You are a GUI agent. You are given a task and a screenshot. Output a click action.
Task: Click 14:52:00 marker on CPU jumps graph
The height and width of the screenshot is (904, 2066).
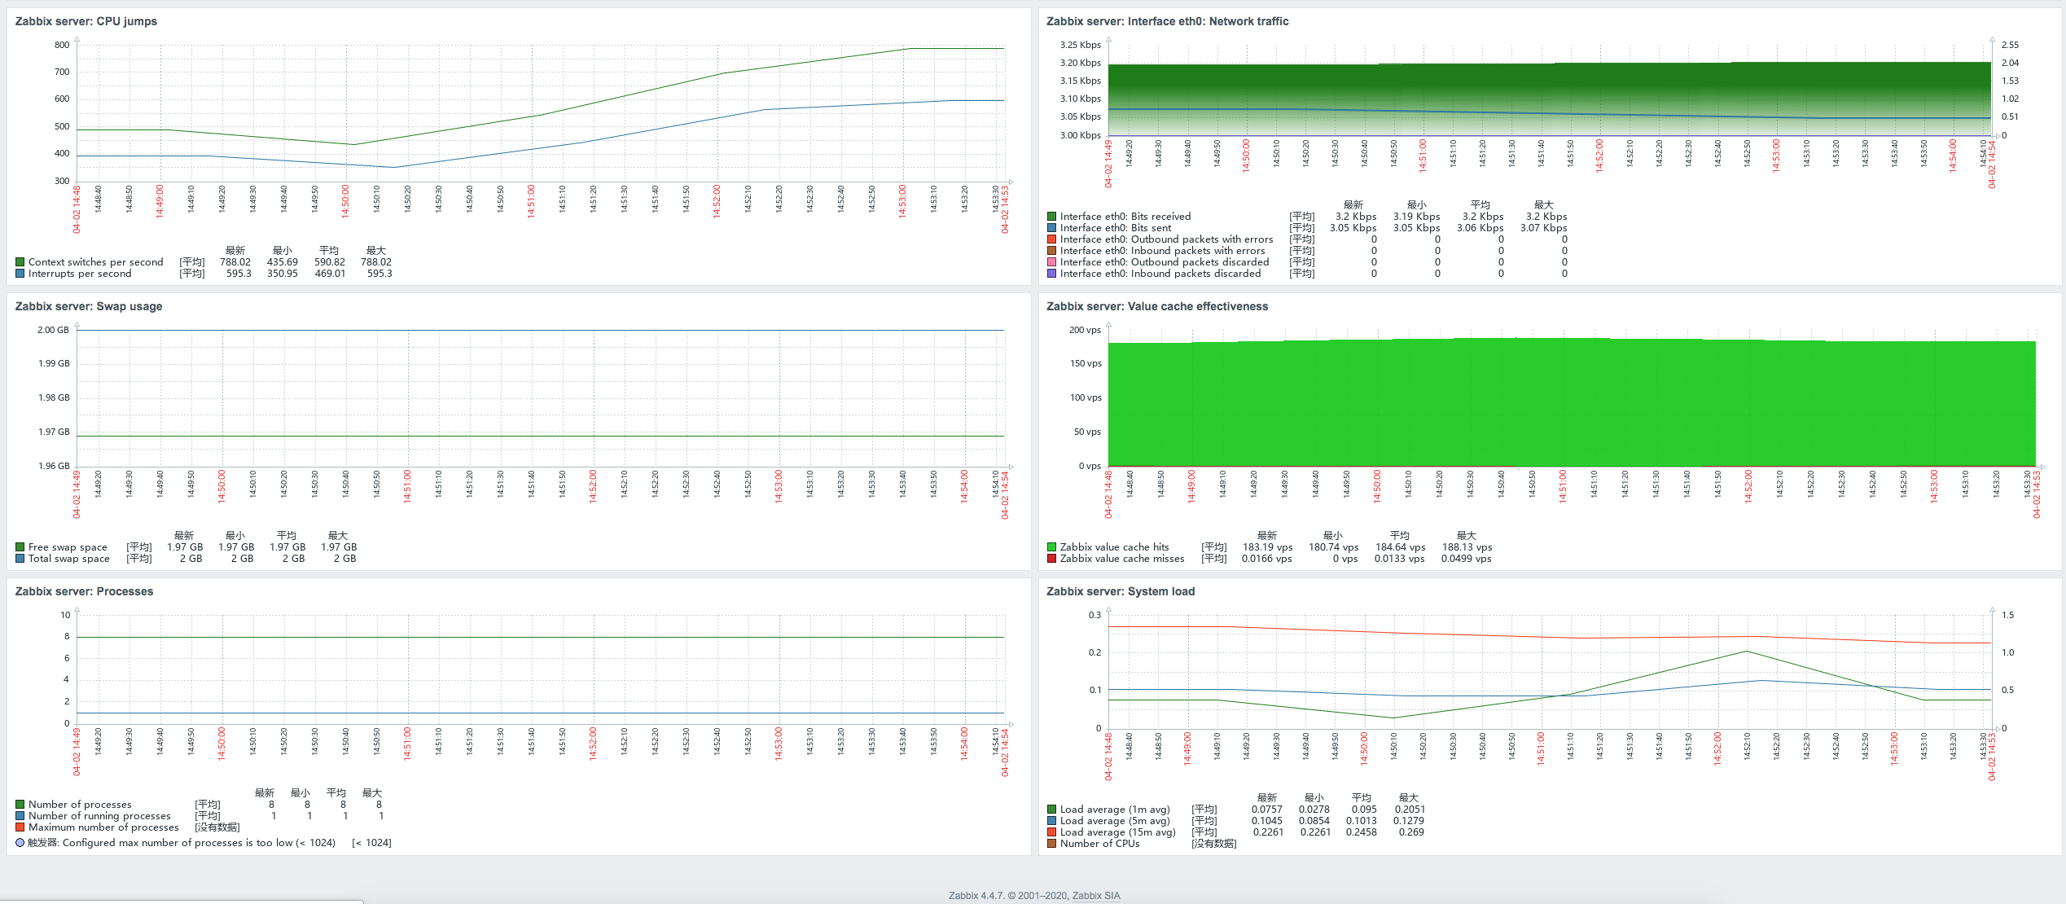coord(717,201)
